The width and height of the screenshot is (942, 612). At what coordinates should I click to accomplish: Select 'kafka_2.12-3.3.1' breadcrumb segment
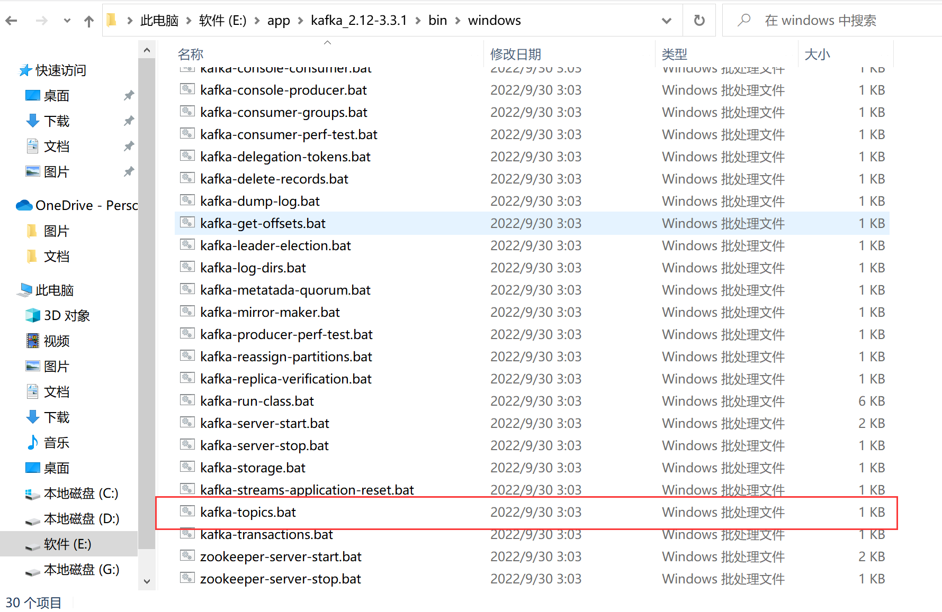(358, 21)
